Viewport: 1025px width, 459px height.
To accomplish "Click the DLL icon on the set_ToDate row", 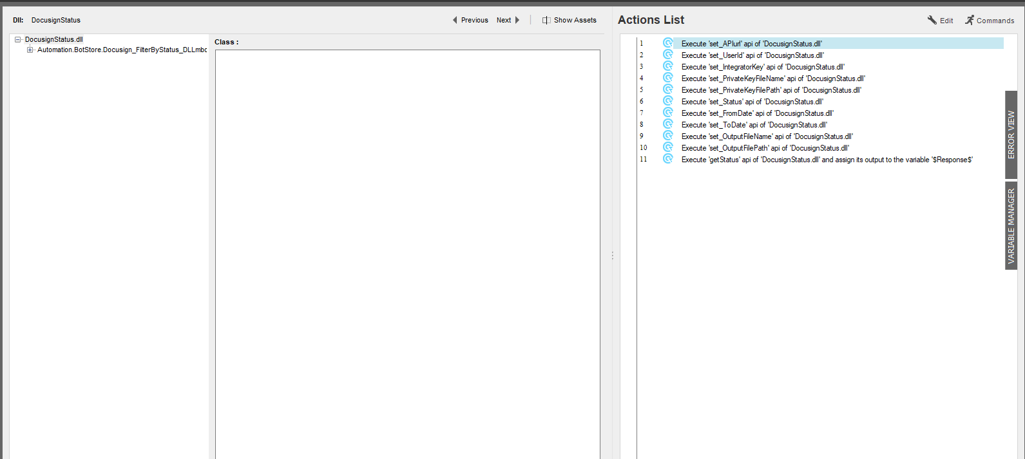I will pyautogui.click(x=668, y=124).
